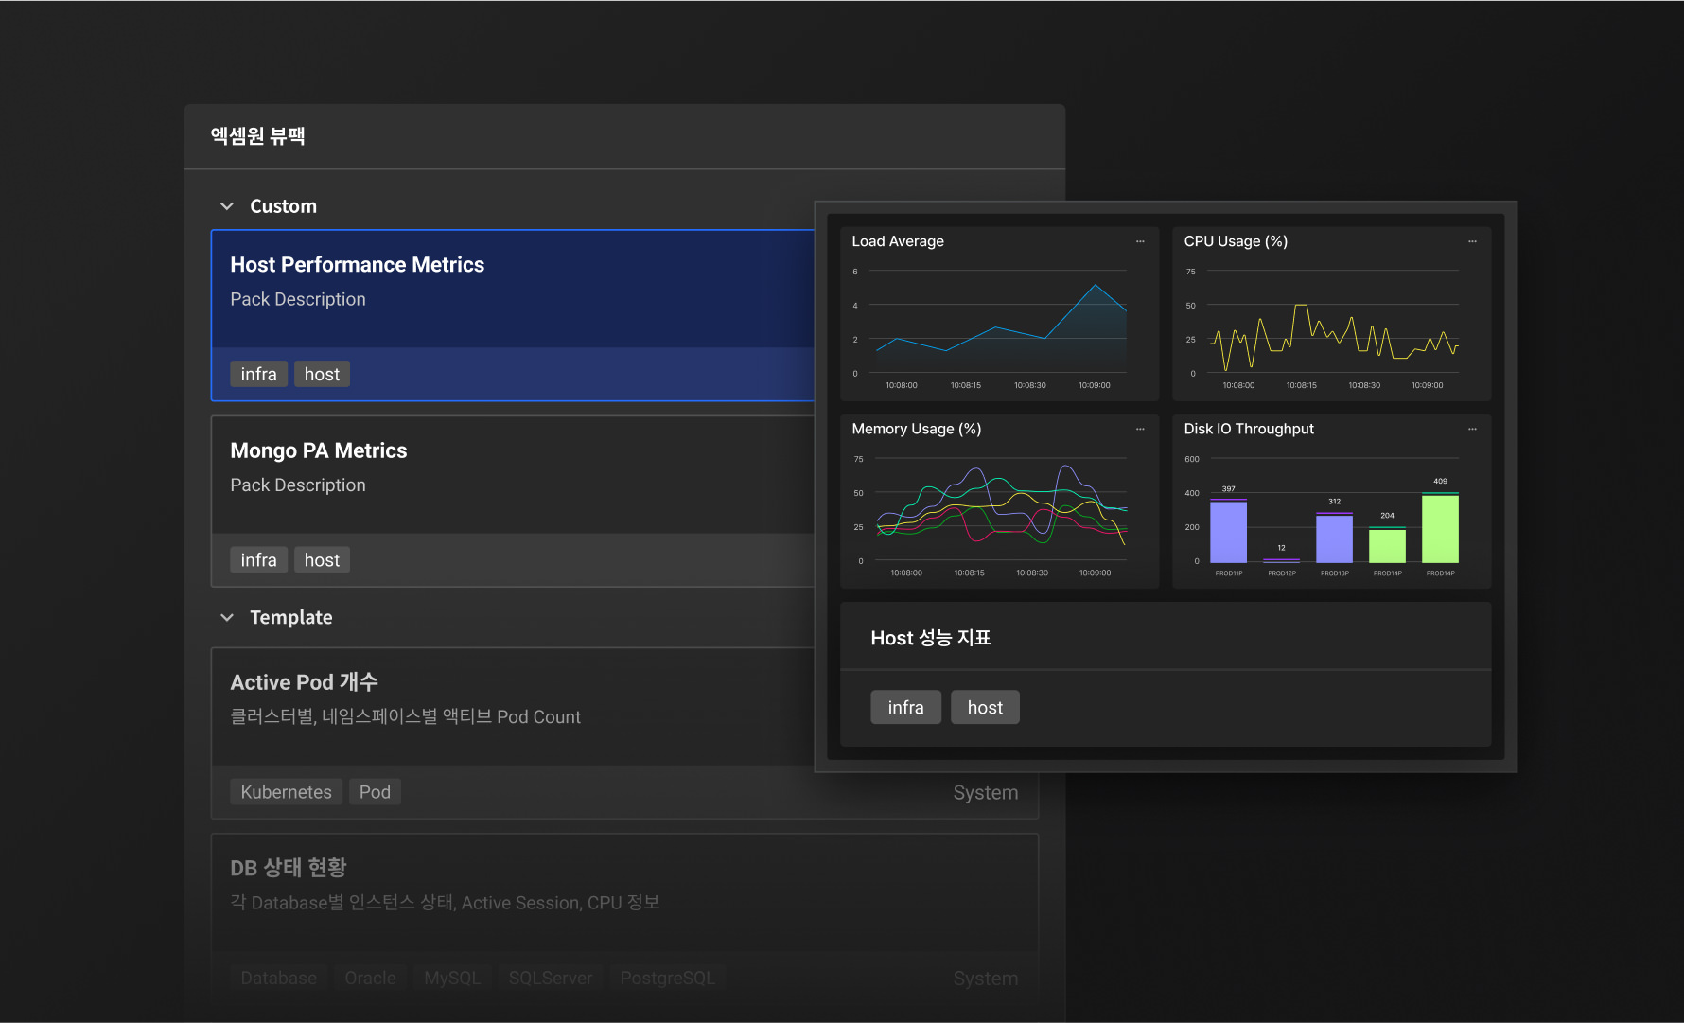1684x1023 pixels.
Task: Open CPU Usage chart more-options menu
Action: click(x=1472, y=242)
